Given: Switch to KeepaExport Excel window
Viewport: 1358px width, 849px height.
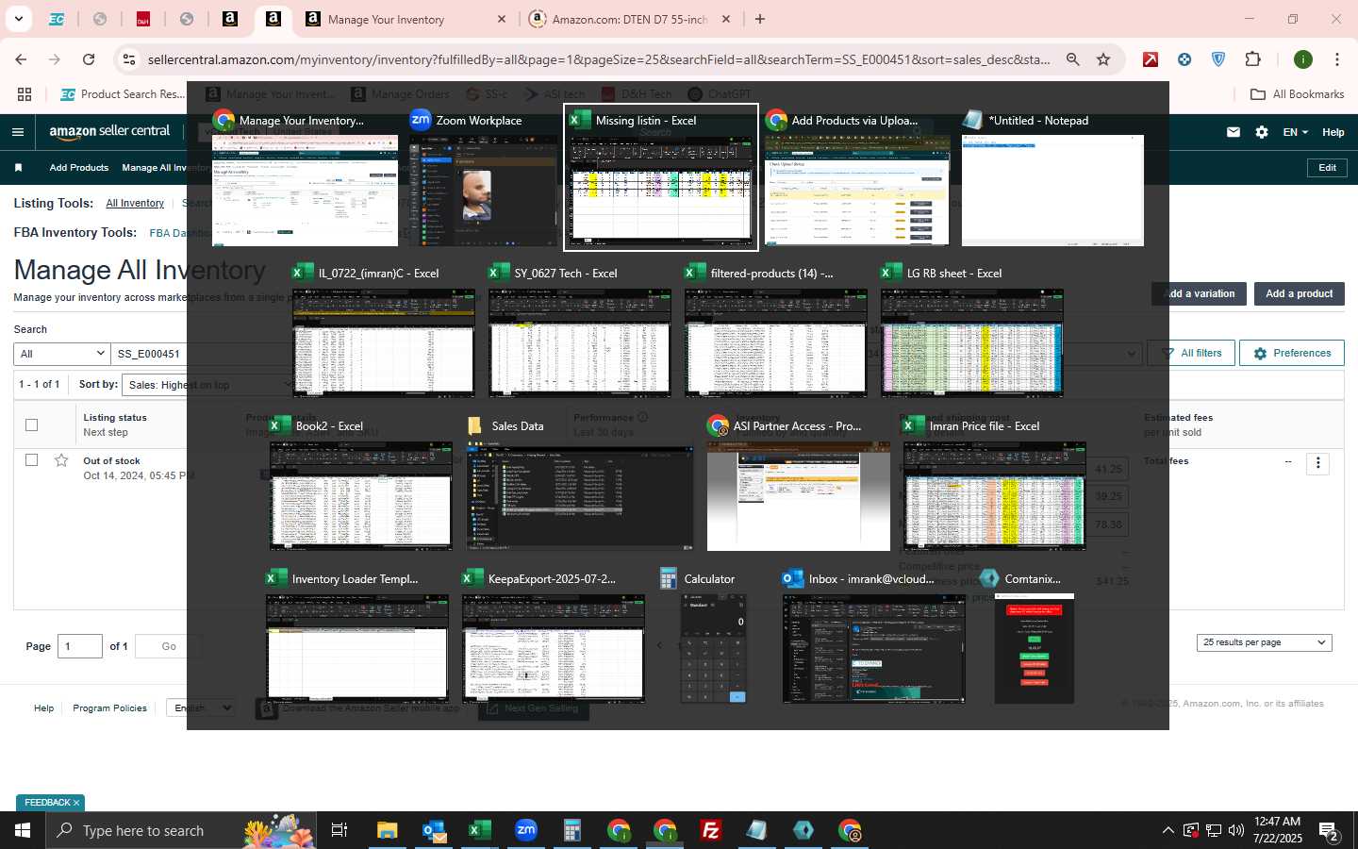Looking at the screenshot, I should click(x=554, y=636).
